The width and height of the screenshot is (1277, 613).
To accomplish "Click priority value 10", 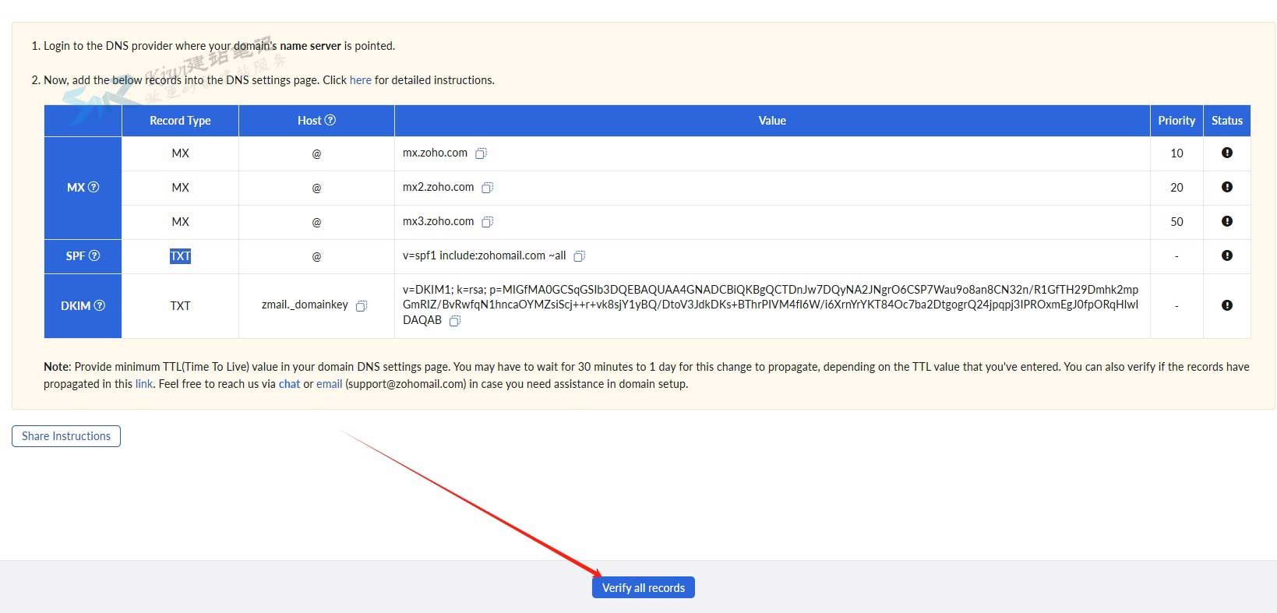I will 1176,153.
